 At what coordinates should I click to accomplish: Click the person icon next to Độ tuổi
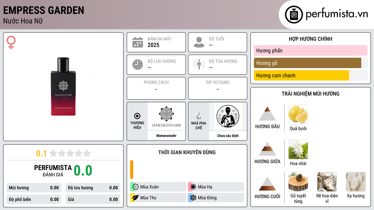click(x=199, y=42)
